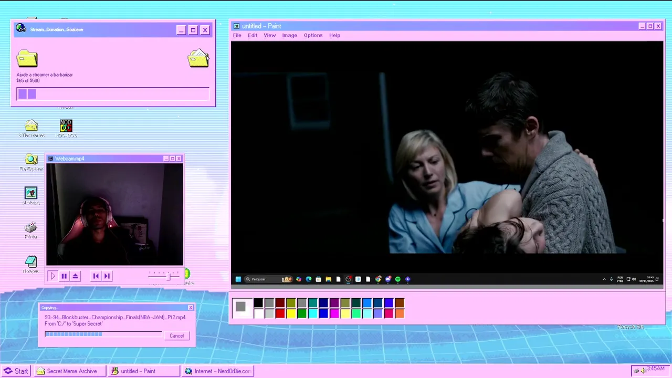The width and height of the screenshot is (672, 378).
Task: Select the dark purple color swatch
Action: click(334, 303)
